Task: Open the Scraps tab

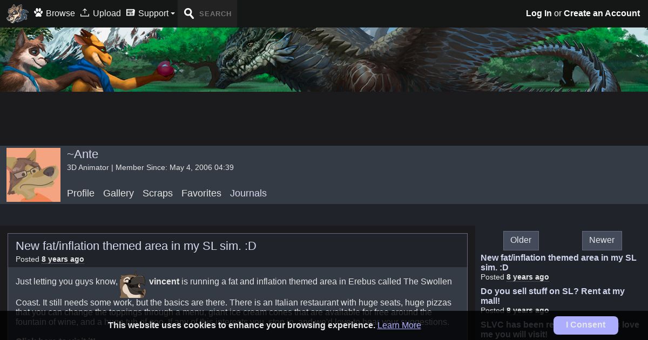Action: pyautogui.click(x=158, y=193)
